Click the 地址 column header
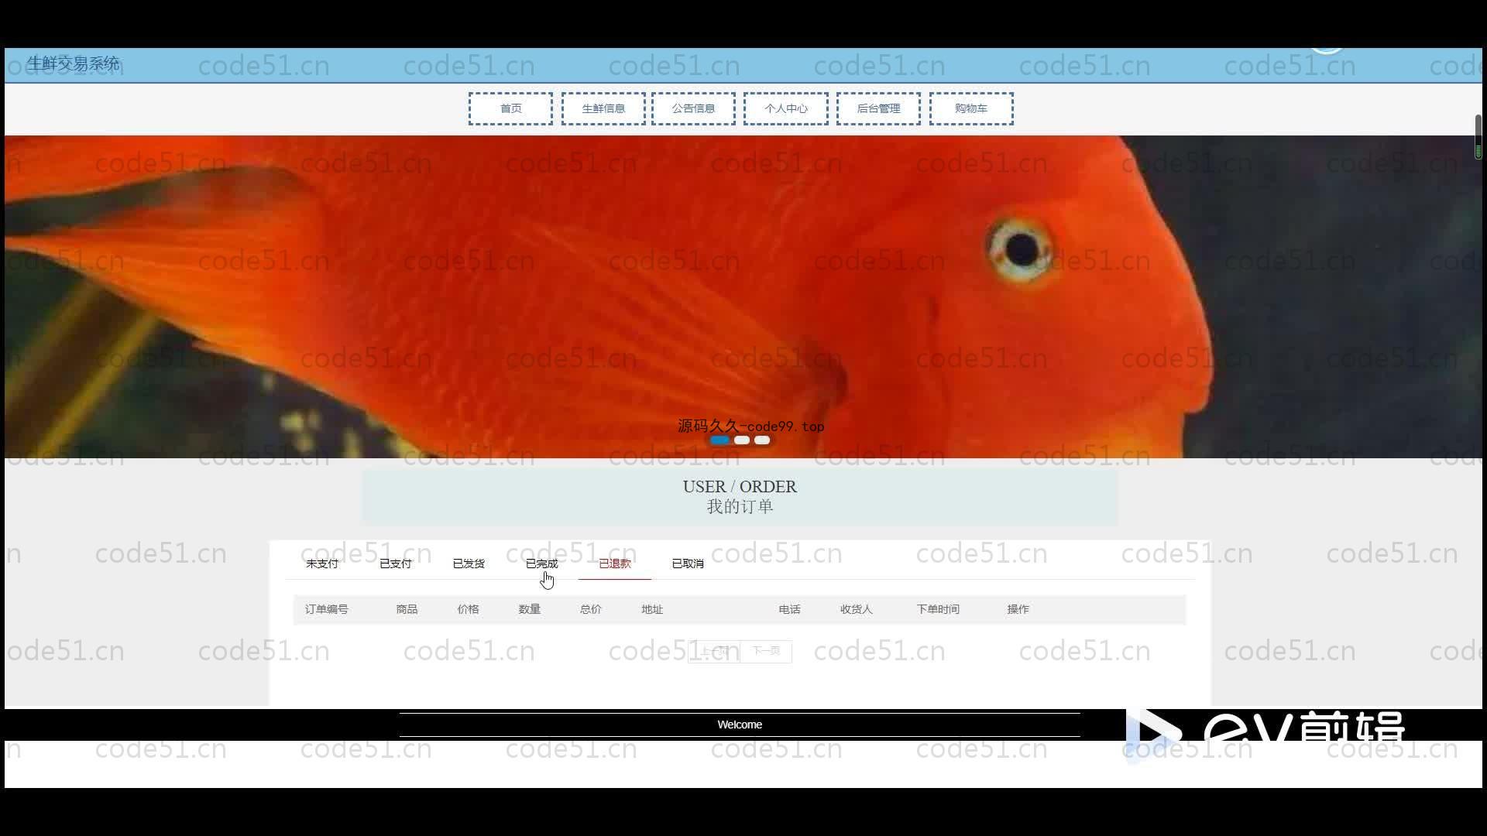 652,609
